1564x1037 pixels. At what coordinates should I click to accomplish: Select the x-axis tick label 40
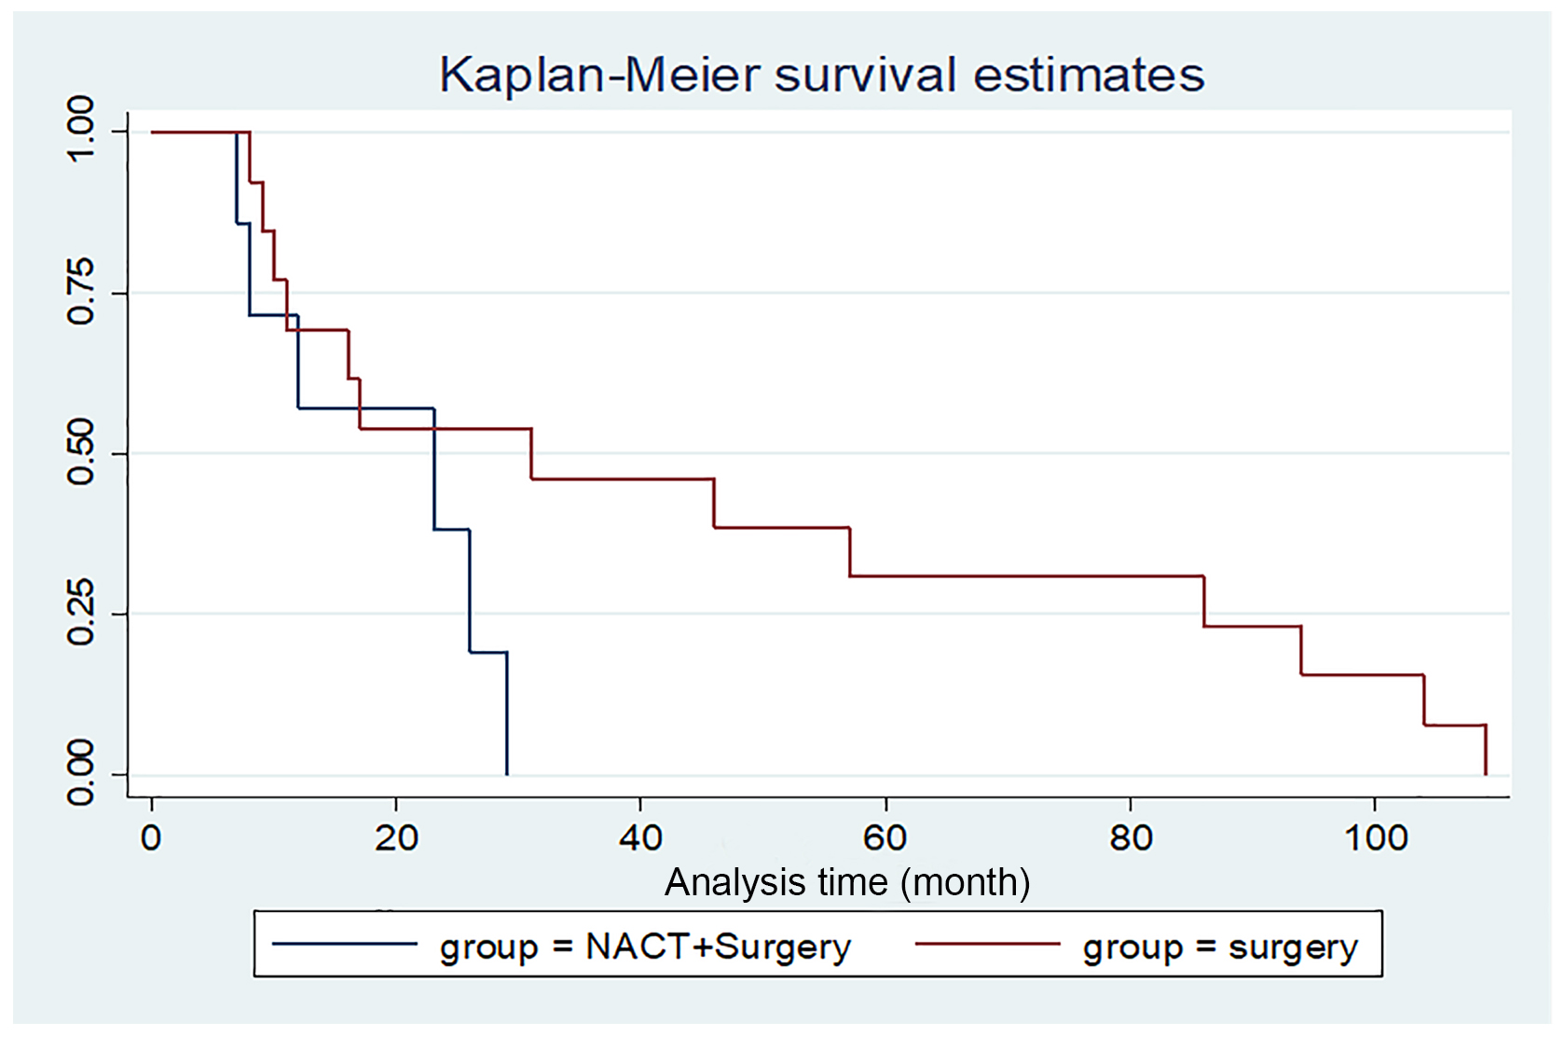pos(640,837)
